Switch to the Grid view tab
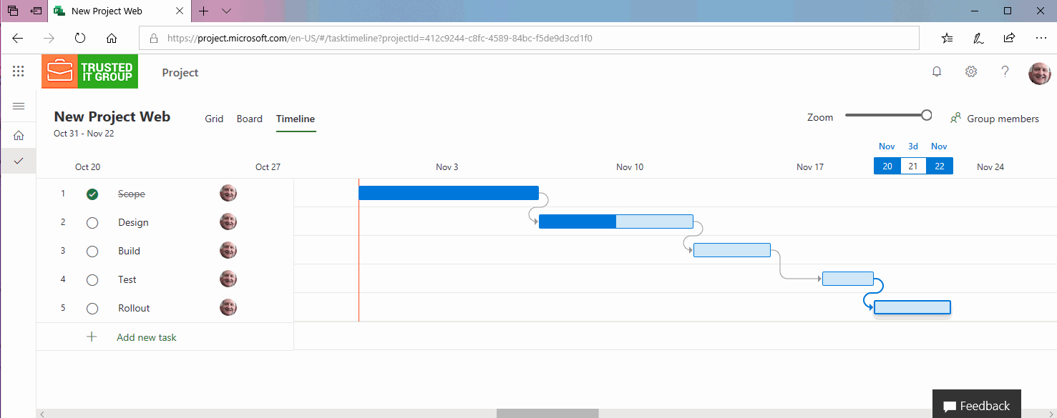This screenshot has width=1057, height=418. click(213, 119)
